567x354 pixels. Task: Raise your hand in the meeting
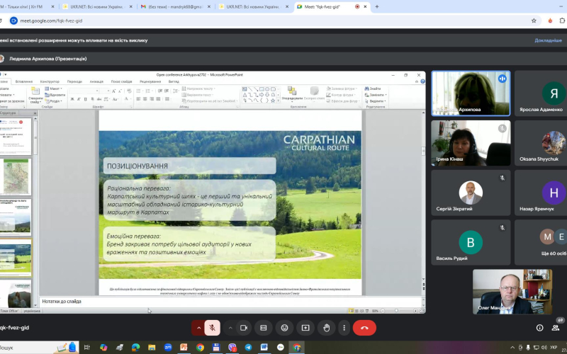pos(327,328)
